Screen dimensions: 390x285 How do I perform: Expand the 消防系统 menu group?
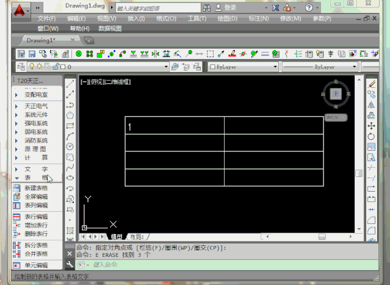37,140
